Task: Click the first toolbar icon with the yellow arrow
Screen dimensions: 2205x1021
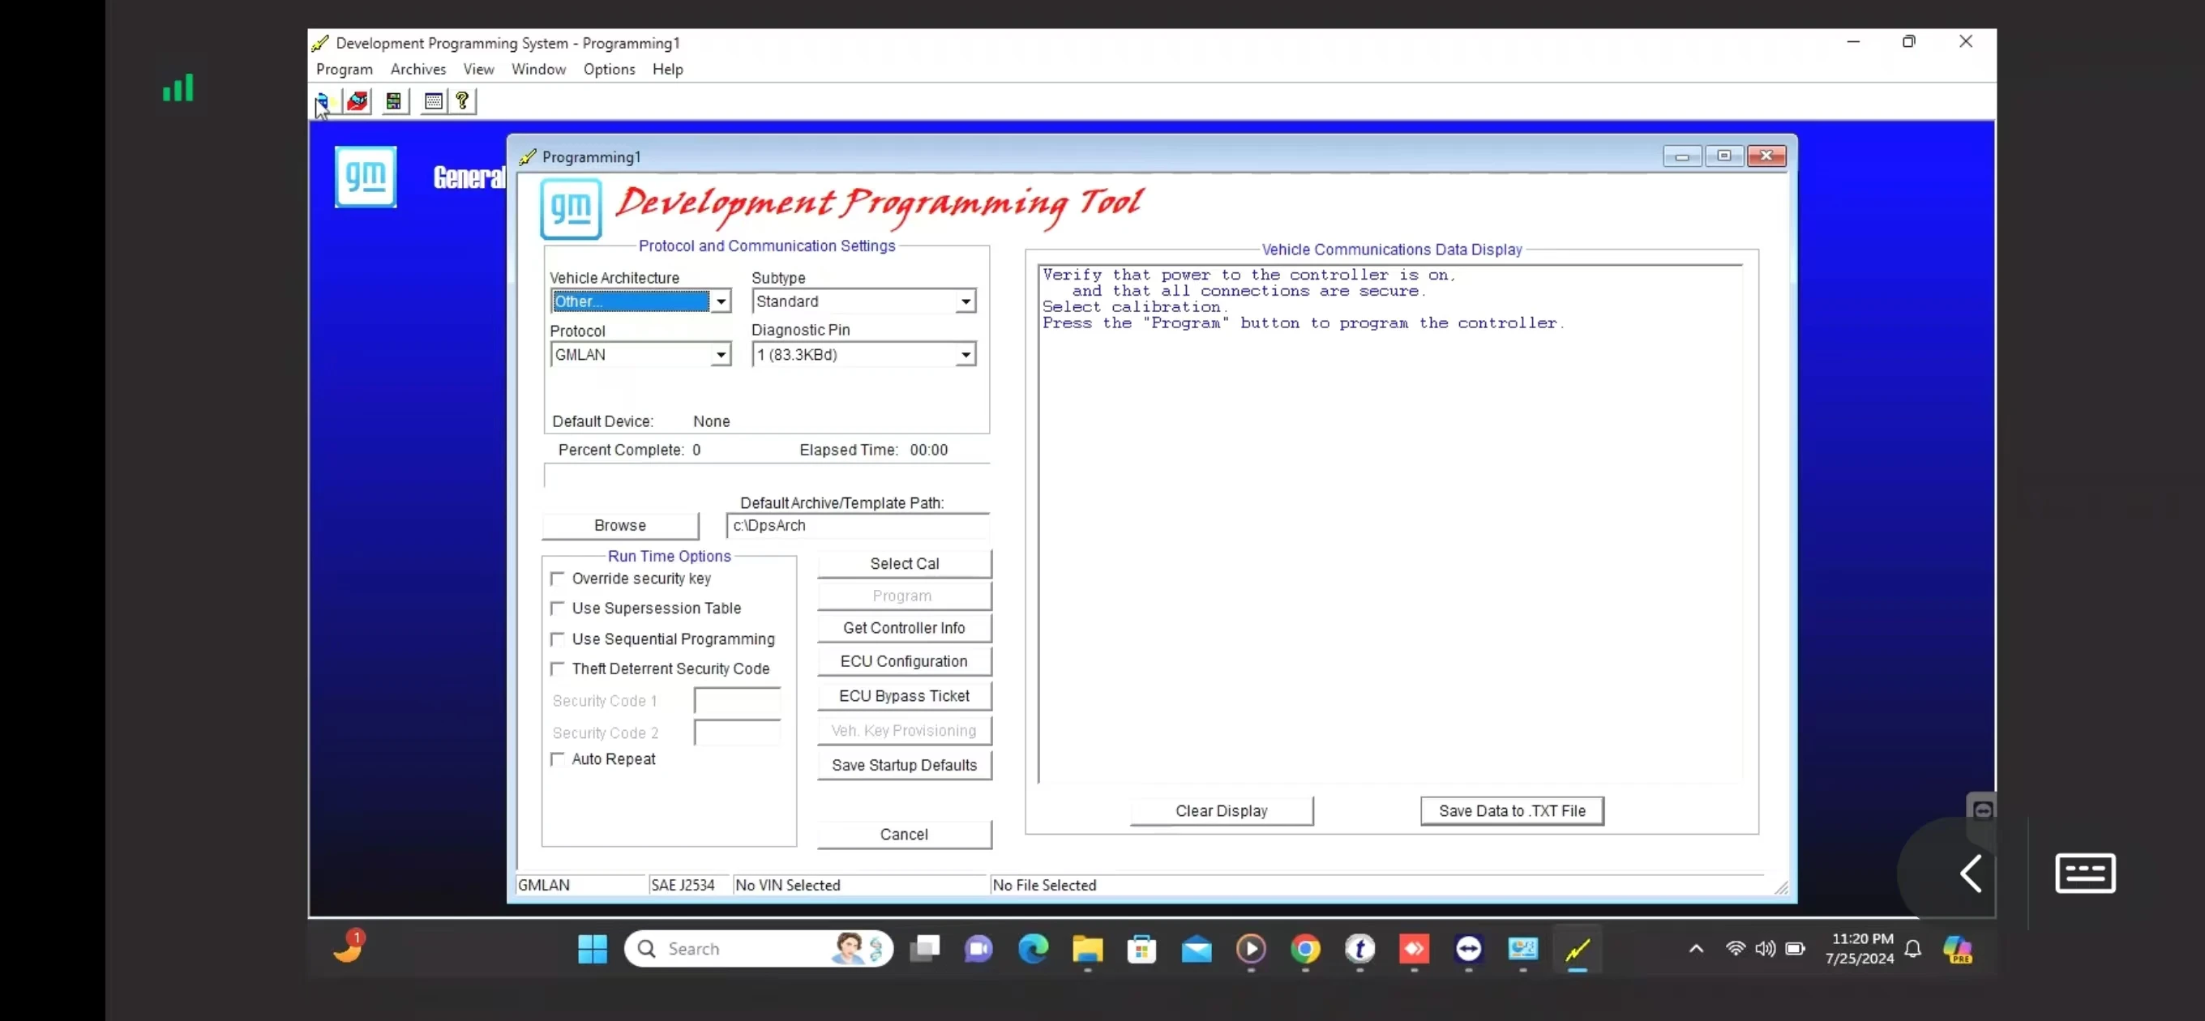Action: 322,102
